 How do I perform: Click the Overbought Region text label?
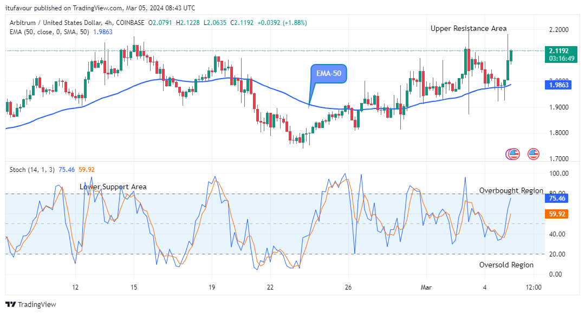(511, 191)
